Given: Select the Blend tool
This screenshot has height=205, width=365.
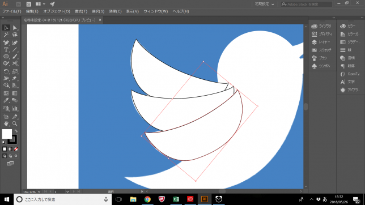Looking at the screenshot, I should point(15,100).
